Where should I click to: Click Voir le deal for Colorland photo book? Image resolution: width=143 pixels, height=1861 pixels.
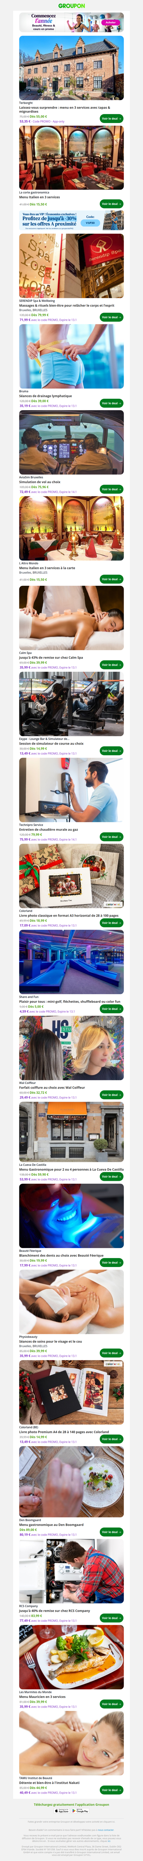click(x=111, y=923)
